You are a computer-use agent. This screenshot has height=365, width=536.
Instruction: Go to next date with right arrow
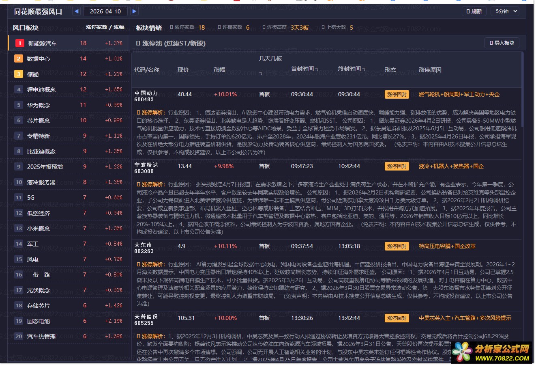pos(134,11)
